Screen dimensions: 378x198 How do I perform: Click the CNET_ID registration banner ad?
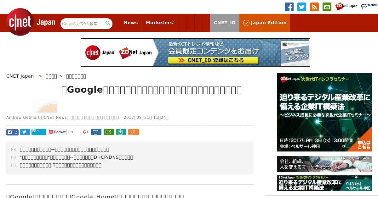pos(195,52)
